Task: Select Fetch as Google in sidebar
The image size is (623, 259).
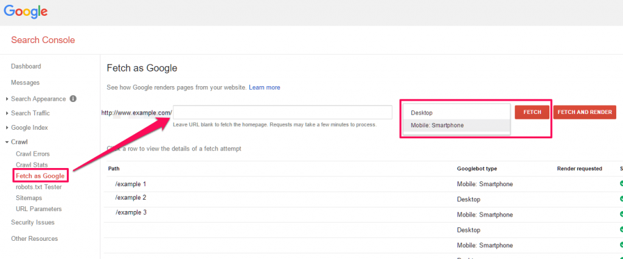Action: click(40, 175)
